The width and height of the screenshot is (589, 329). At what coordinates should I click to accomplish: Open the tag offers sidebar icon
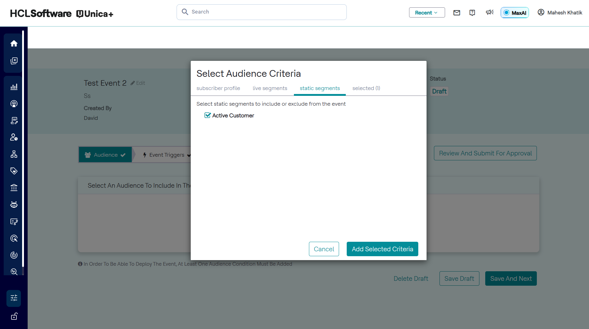point(14,171)
